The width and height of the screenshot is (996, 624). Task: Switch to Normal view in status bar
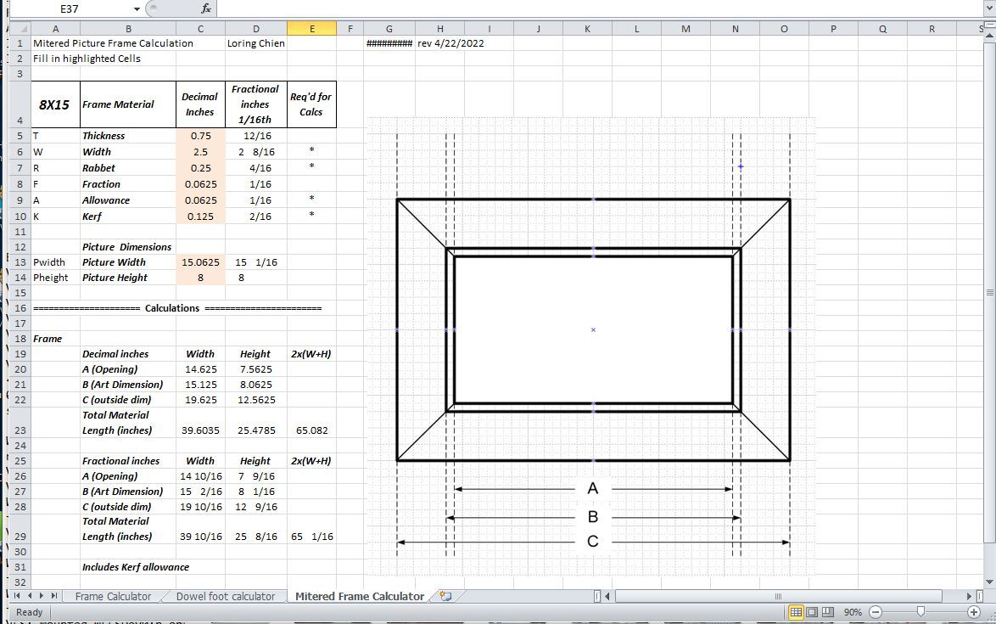796,612
